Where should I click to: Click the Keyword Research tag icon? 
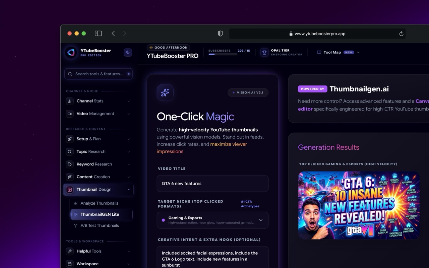[70, 164]
